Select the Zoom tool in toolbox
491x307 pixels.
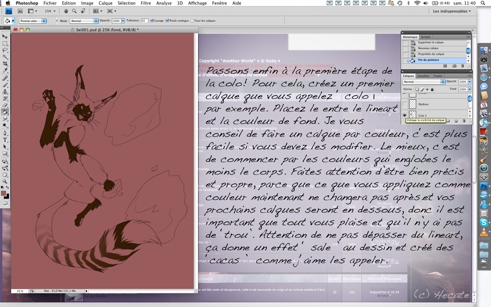tap(5, 182)
